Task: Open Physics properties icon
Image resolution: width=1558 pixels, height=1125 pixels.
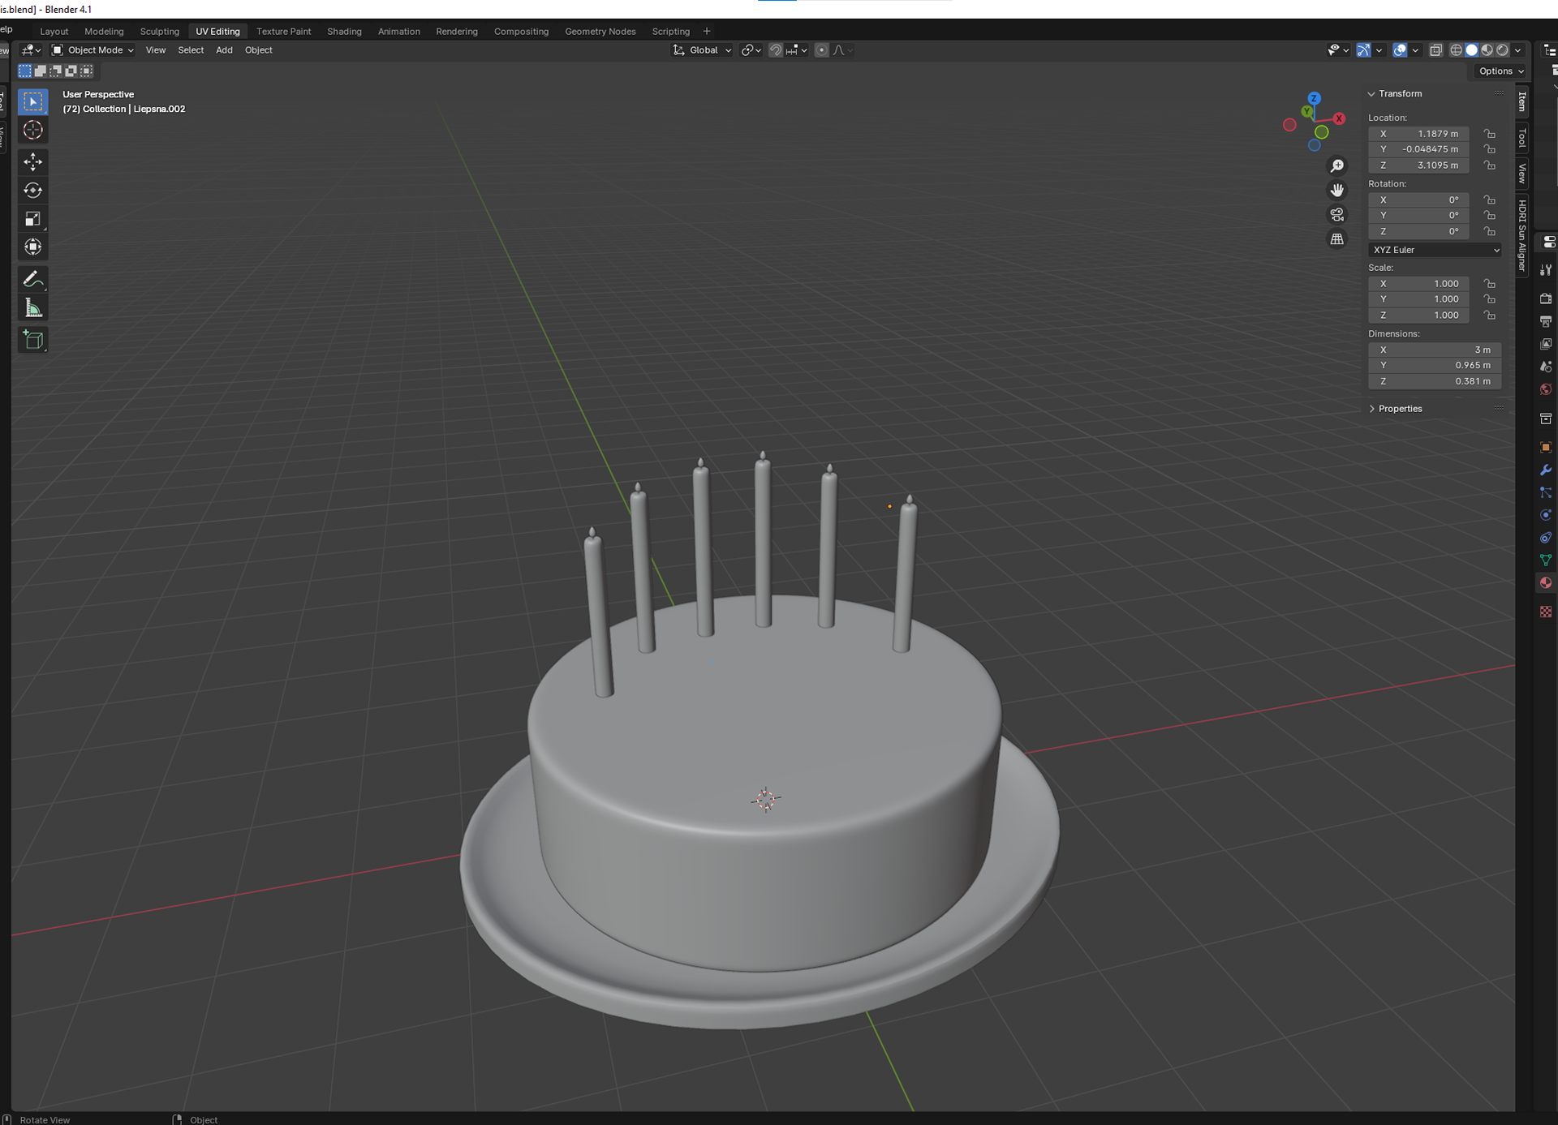Action: coord(1546,516)
